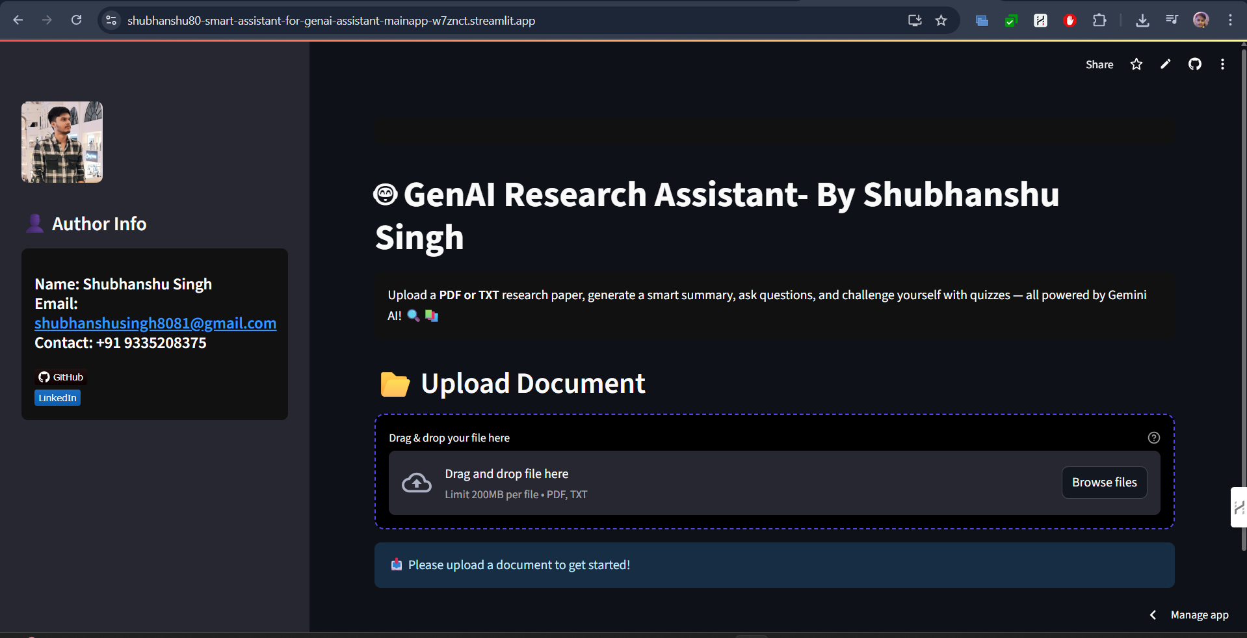Open the GitHub repository icon in header
1247x638 pixels.
coord(1195,64)
